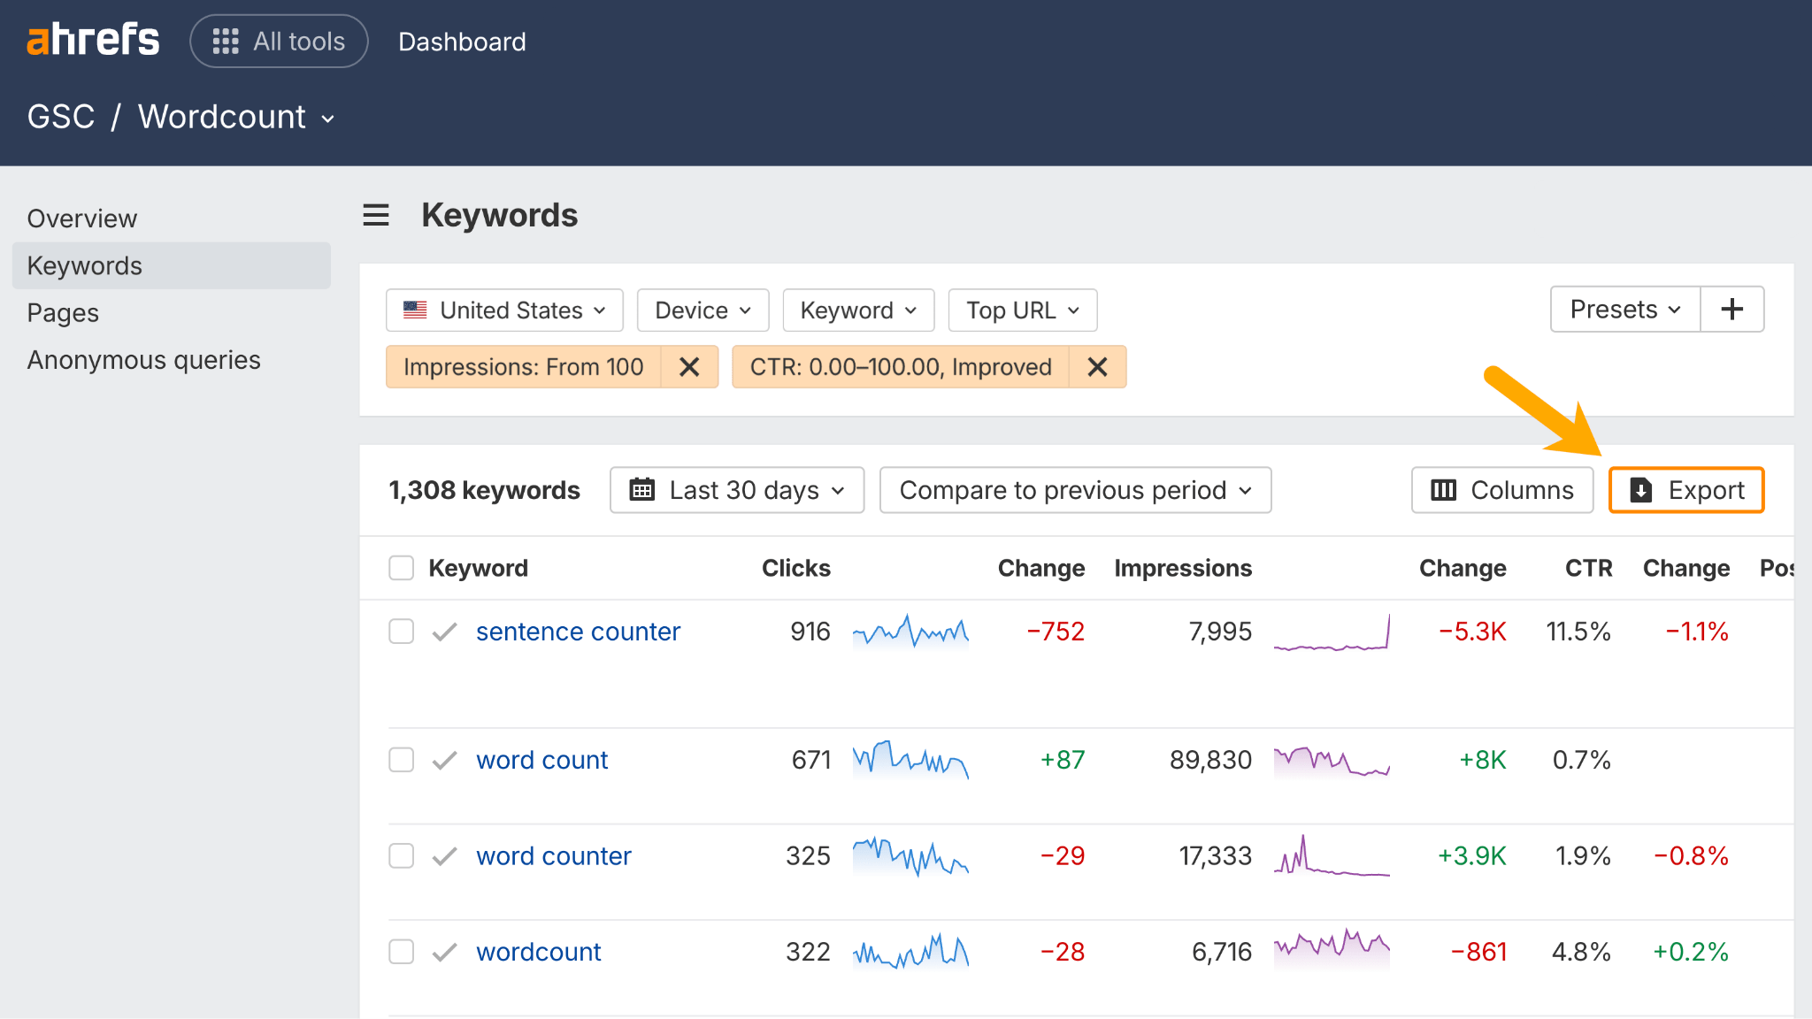Open the word counter keyword link
The width and height of the screenshot is (1812, 1019).
tap(553, 855)
